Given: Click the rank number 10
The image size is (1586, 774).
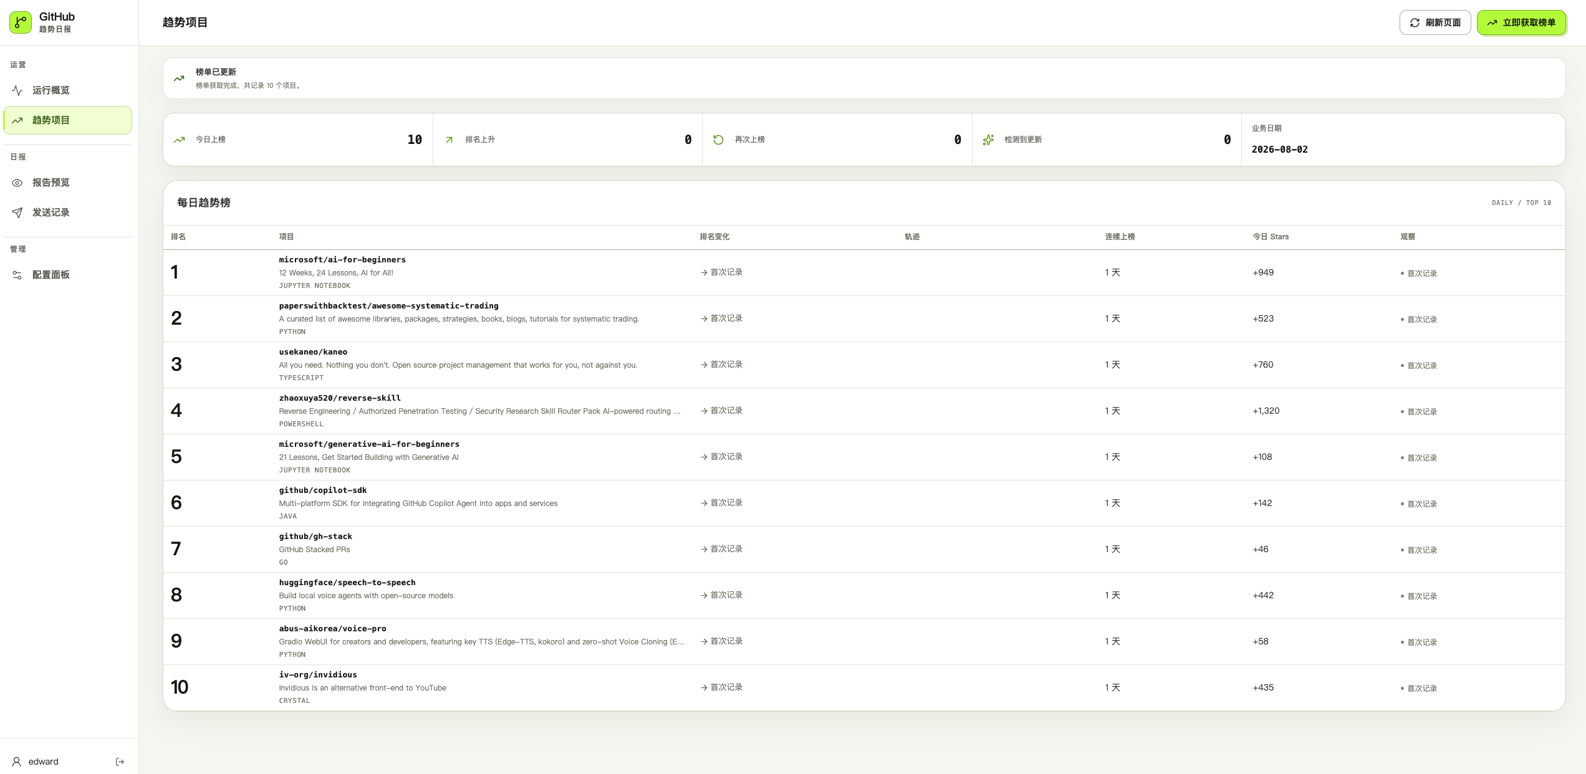Looking at the screenshot, I should pos(180,687).
